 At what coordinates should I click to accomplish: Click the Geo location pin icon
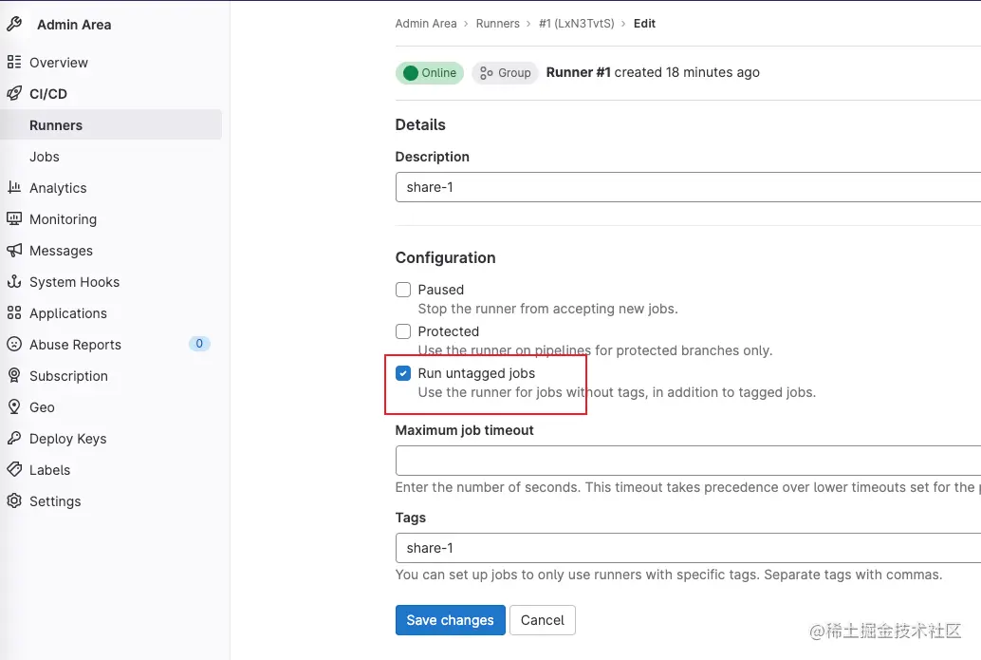14,407
